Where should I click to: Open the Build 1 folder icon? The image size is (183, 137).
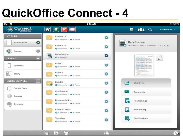pyautogui.click(x=49, y=65)
